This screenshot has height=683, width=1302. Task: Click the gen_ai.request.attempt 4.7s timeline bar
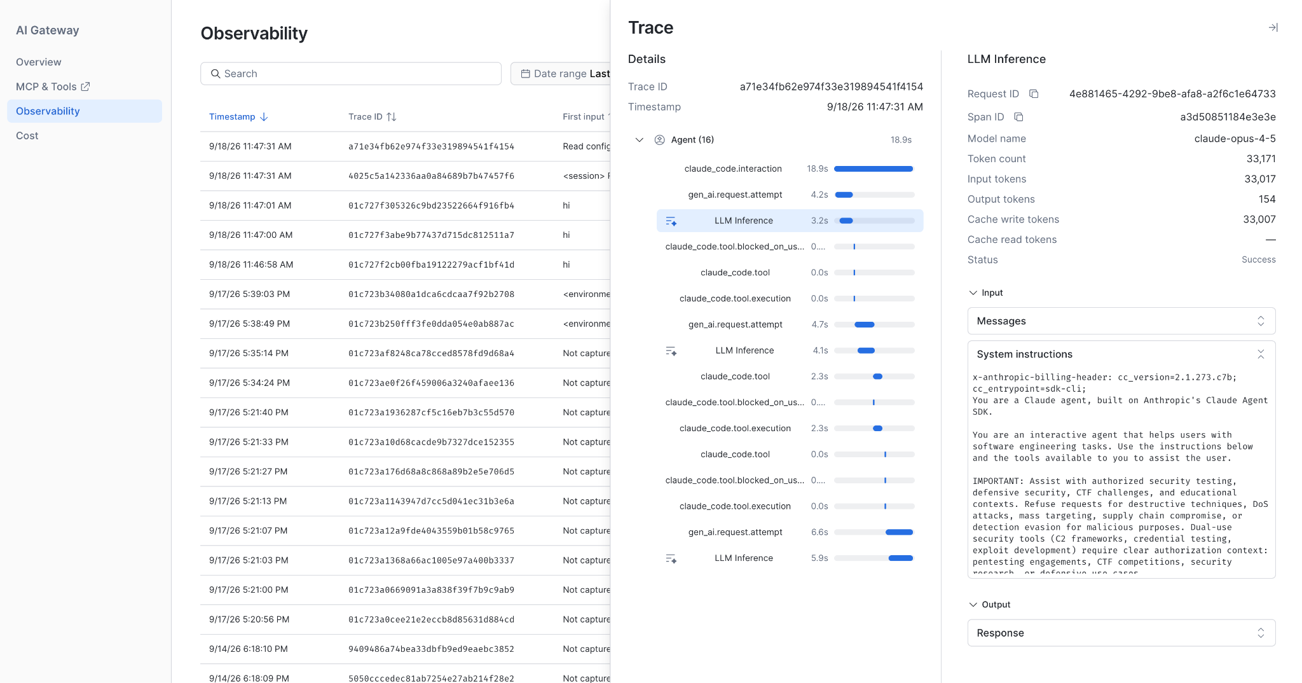coord(865,325)
